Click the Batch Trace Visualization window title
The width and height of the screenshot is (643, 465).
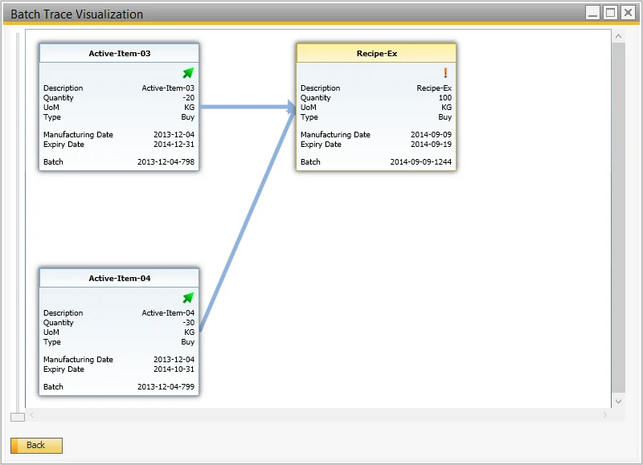(x=76, y=14)
